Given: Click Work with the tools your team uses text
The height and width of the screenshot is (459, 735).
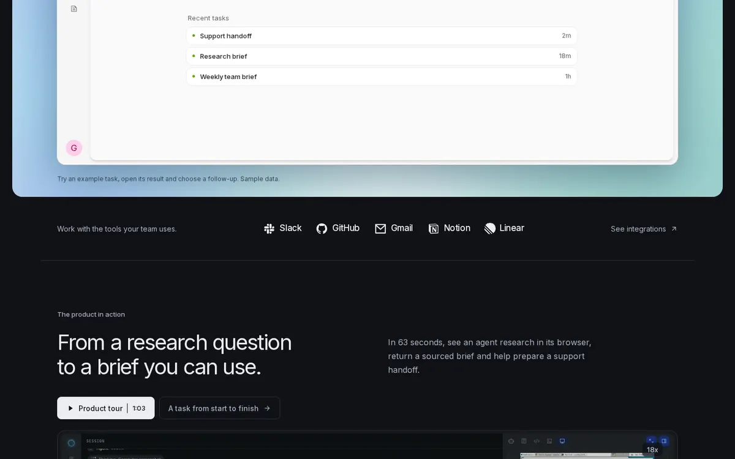Looking at the screenshot, I should click(x=117, y=229).
